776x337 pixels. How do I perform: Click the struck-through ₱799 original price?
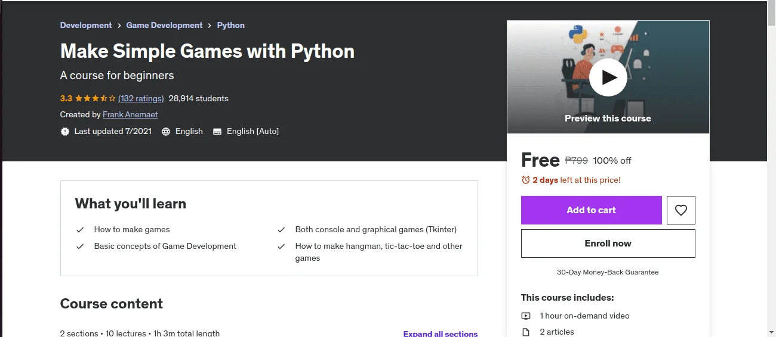click(x=577, y=160)
